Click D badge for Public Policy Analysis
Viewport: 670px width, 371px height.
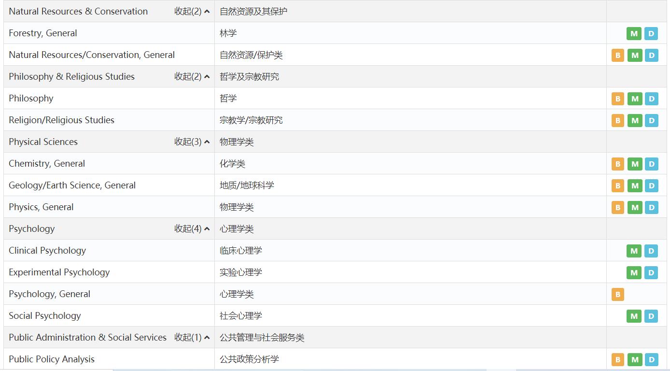click(652, 359)
